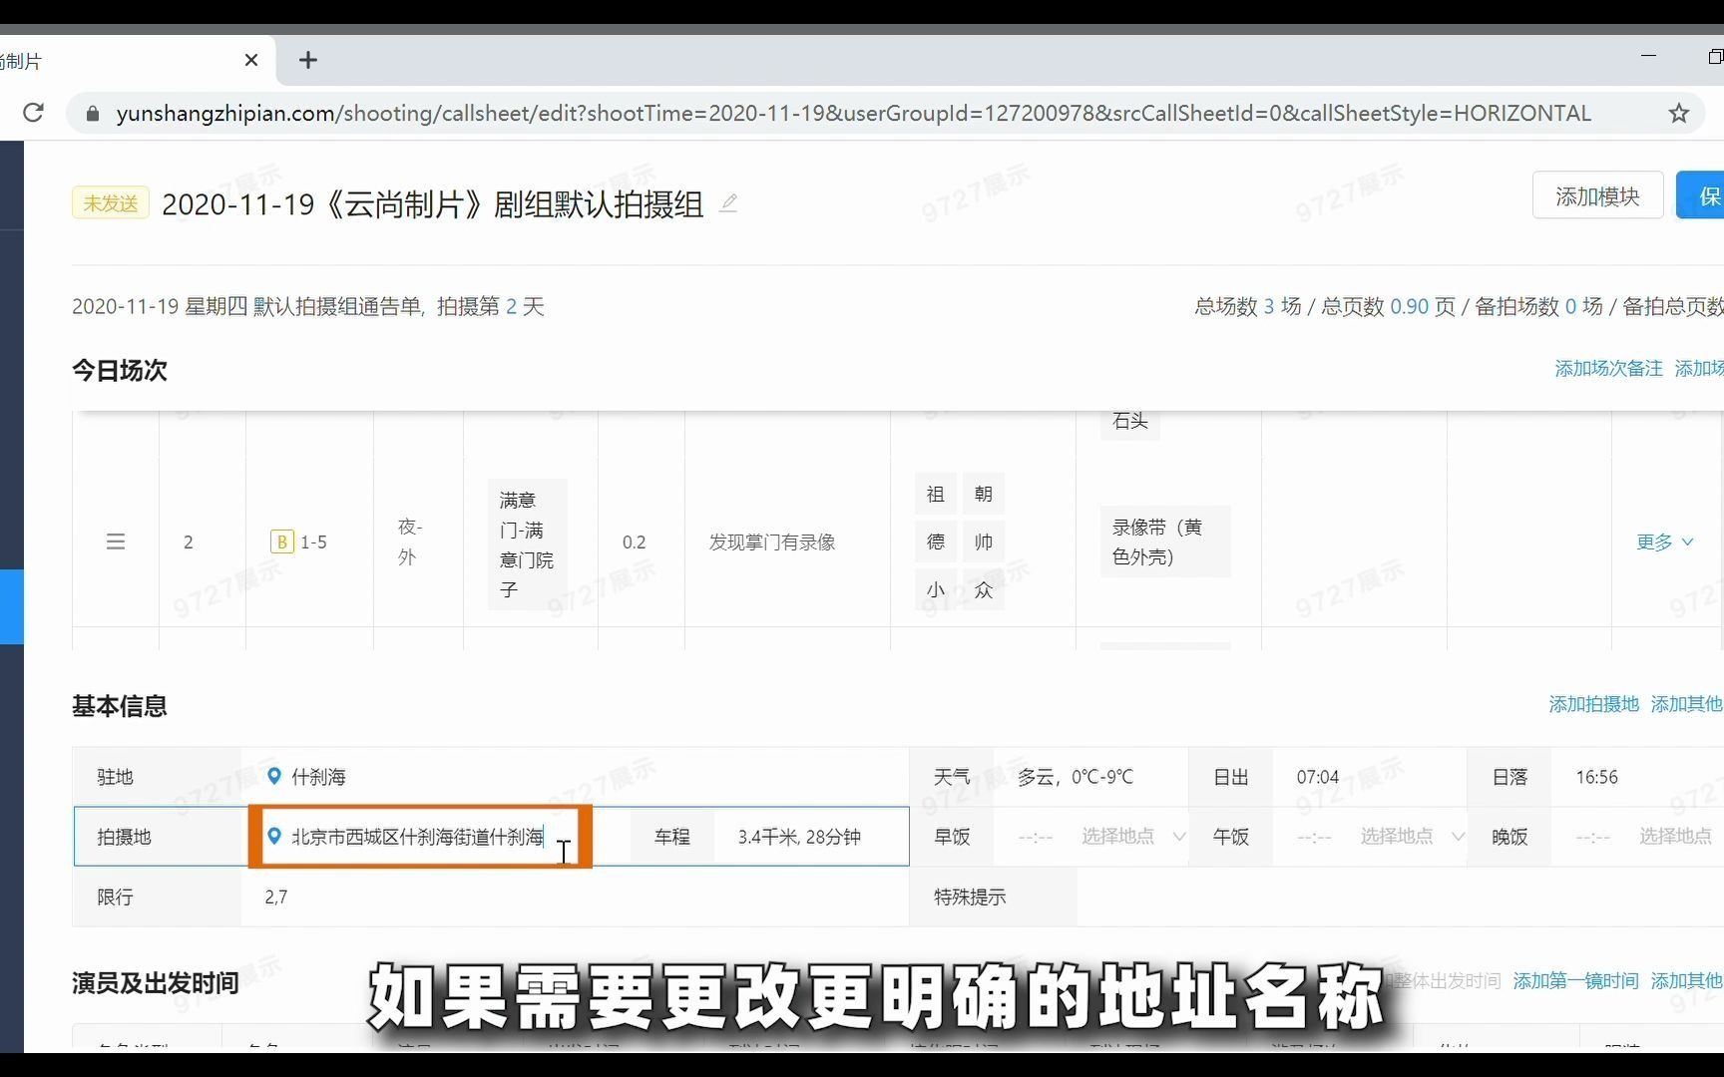Click the 帅 actor tag
Viewport: 1724px width, 1077px height.
(984, 541)
